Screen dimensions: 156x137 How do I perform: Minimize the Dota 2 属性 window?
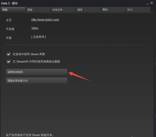(148, 3)
